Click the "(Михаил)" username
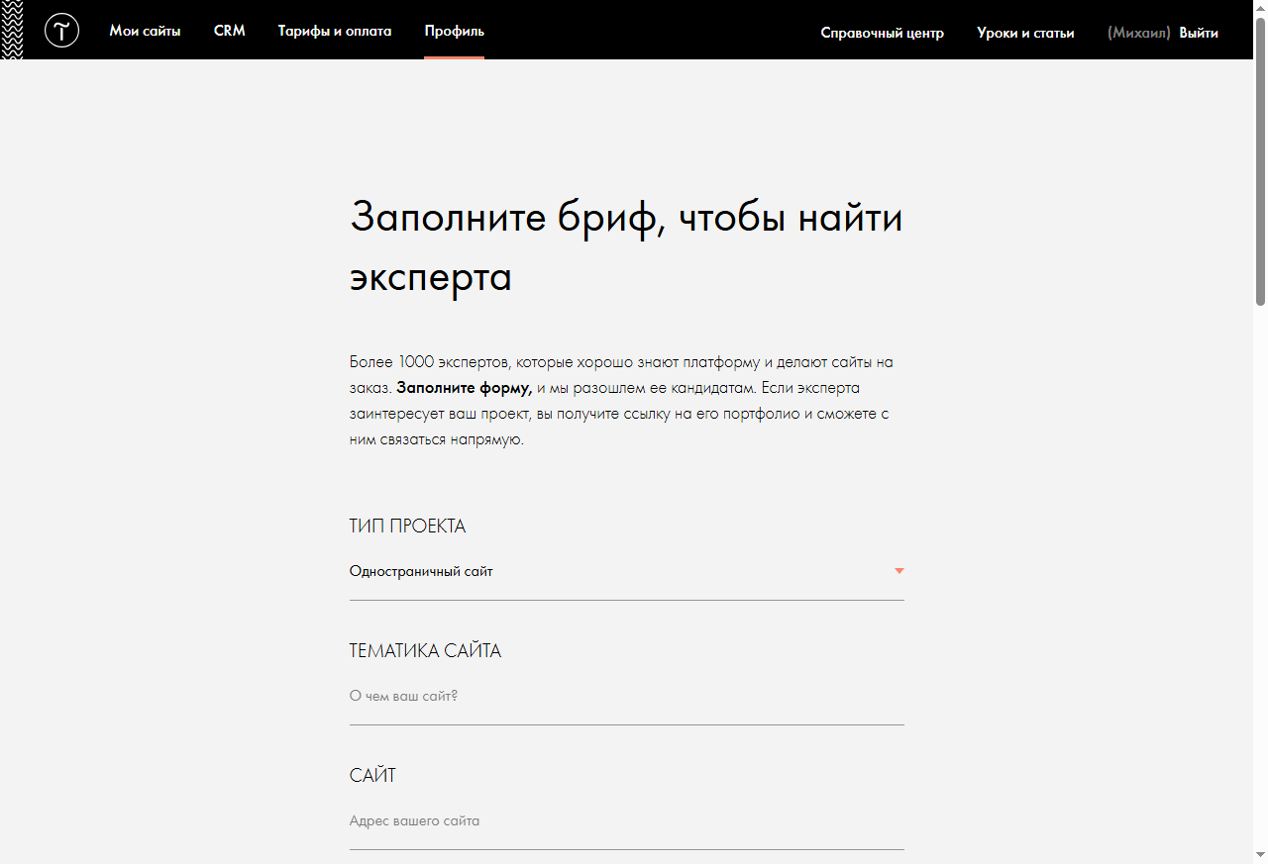Image resolution: width=1268 pixels, height=864 pixels. (1138, 33)
